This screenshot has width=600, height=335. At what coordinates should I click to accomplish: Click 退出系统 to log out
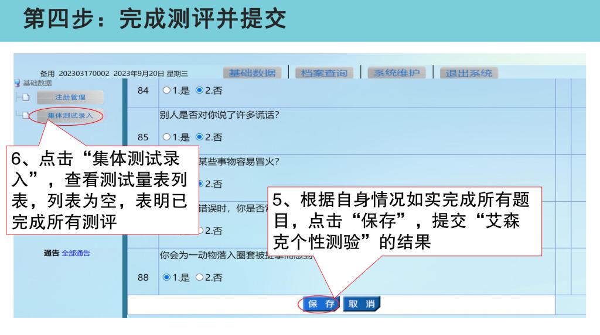click(468, 73)
